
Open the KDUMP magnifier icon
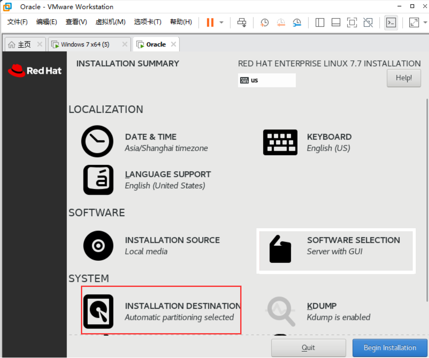(281, 311)
